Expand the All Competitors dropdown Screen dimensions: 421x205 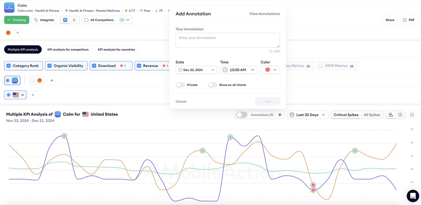pyautogui.click(x=107, y=20)
